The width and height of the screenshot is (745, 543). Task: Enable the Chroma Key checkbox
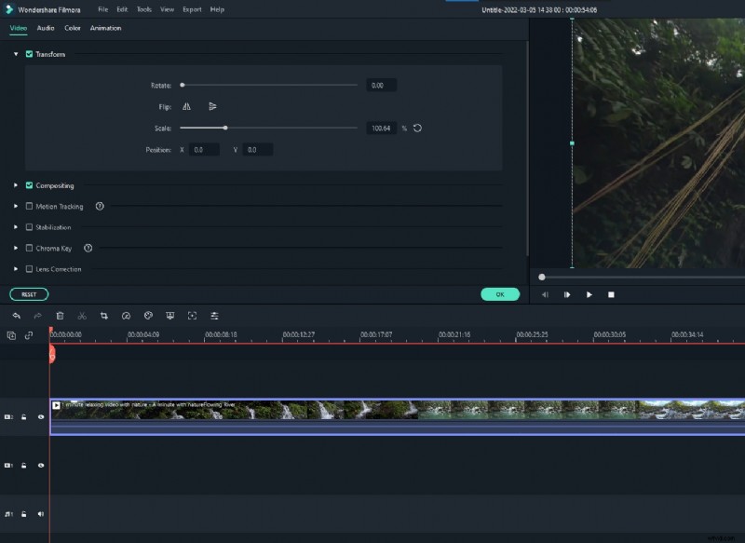coord(29,248)
